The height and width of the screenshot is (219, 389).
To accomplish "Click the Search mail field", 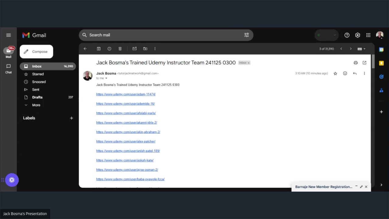I will pyautogui.click(x=166, y=35).
